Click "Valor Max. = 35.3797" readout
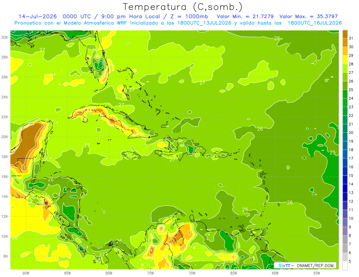Screen dimensions: 359x277 point(308,16)
